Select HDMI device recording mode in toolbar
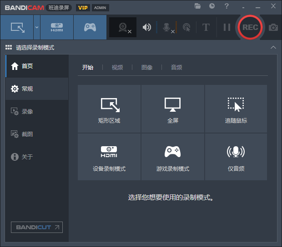282x247 pixels. [57, 27]
